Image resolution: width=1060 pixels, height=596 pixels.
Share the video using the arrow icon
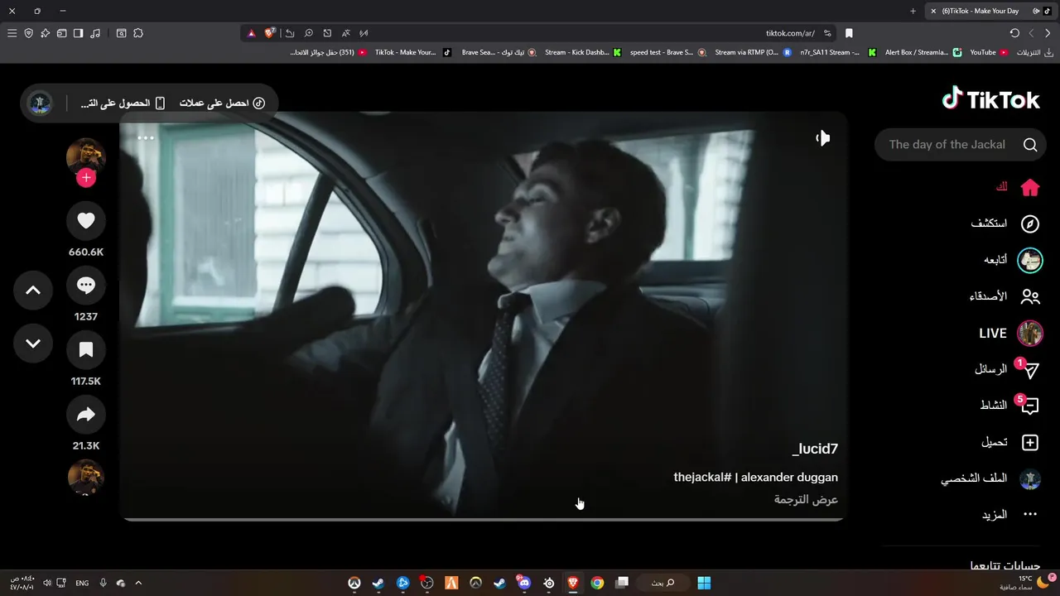point(86,415)
